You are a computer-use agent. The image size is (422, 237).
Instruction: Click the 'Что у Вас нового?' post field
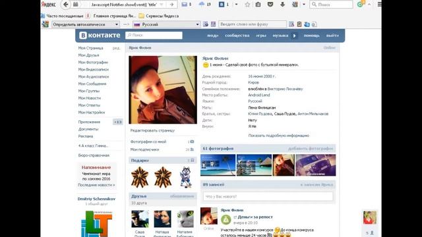point(268,196)
